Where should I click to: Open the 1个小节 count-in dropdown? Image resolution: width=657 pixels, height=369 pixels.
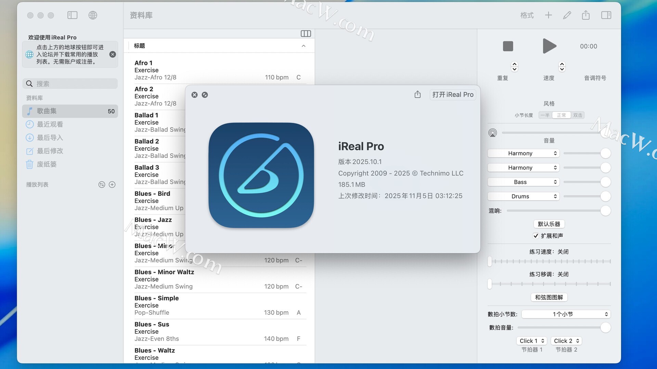pyautogui.click(x=566, y=314)
